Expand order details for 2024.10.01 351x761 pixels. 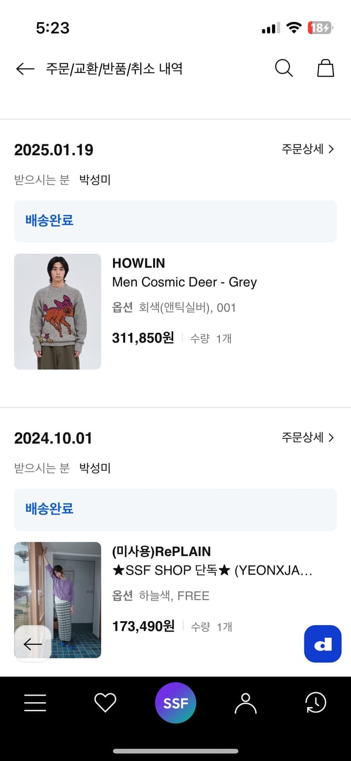tap(308, 437)
